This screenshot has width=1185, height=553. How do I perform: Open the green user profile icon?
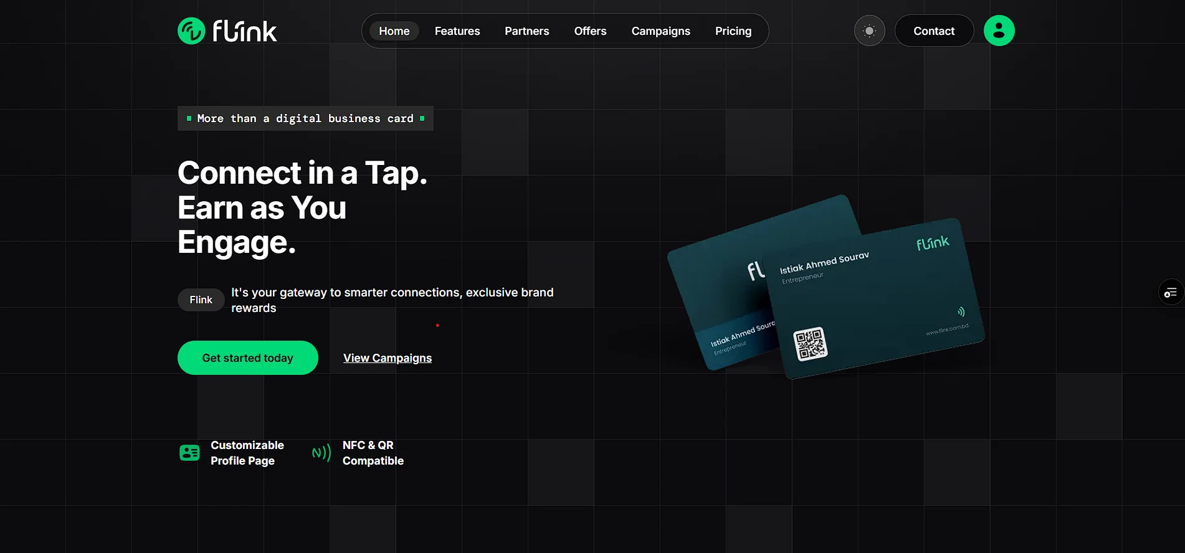click(x=999, y=31)
